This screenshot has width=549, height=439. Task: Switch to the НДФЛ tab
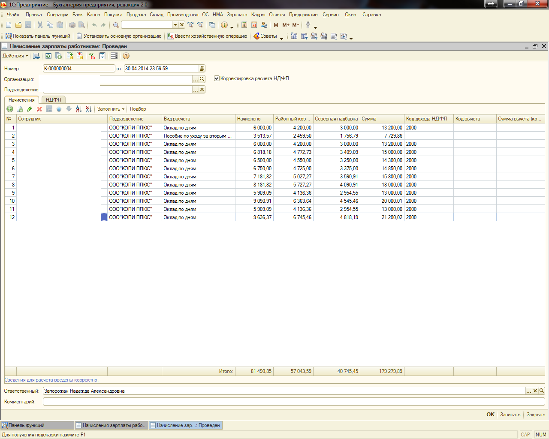pos(54,99)
